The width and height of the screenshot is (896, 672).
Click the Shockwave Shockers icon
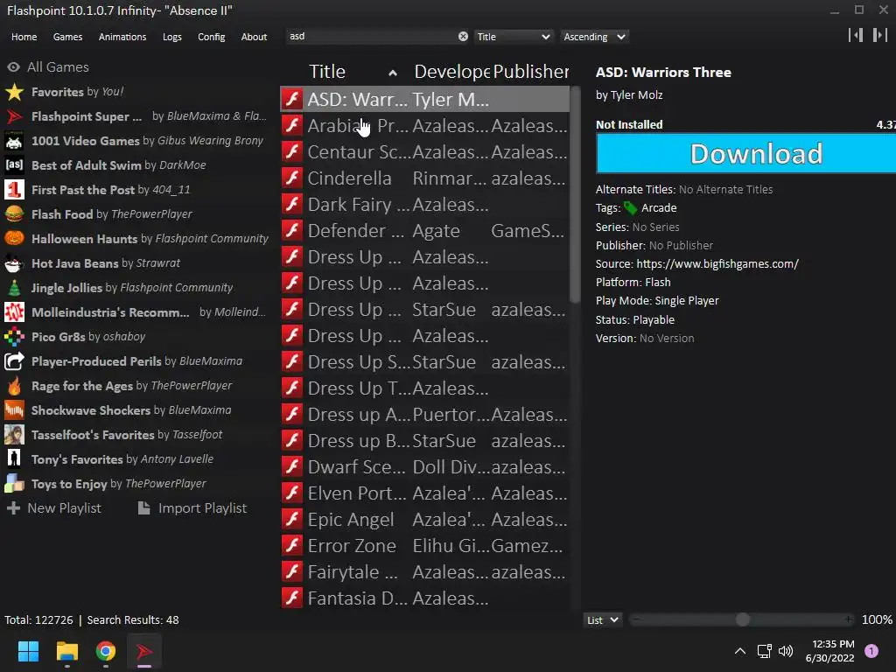click(14, 410)
